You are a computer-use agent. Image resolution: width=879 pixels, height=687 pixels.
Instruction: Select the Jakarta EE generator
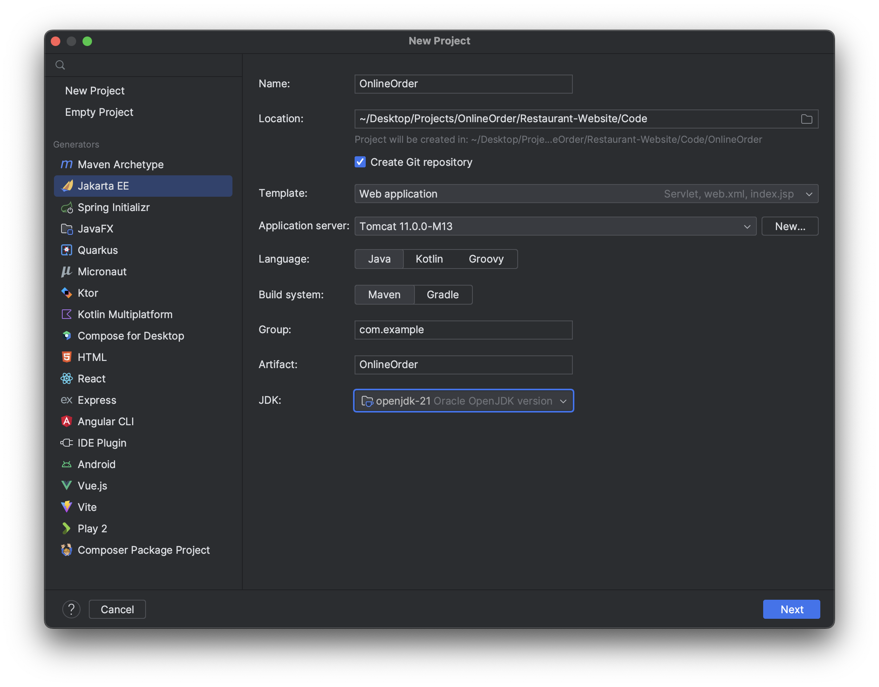[103, 186]
